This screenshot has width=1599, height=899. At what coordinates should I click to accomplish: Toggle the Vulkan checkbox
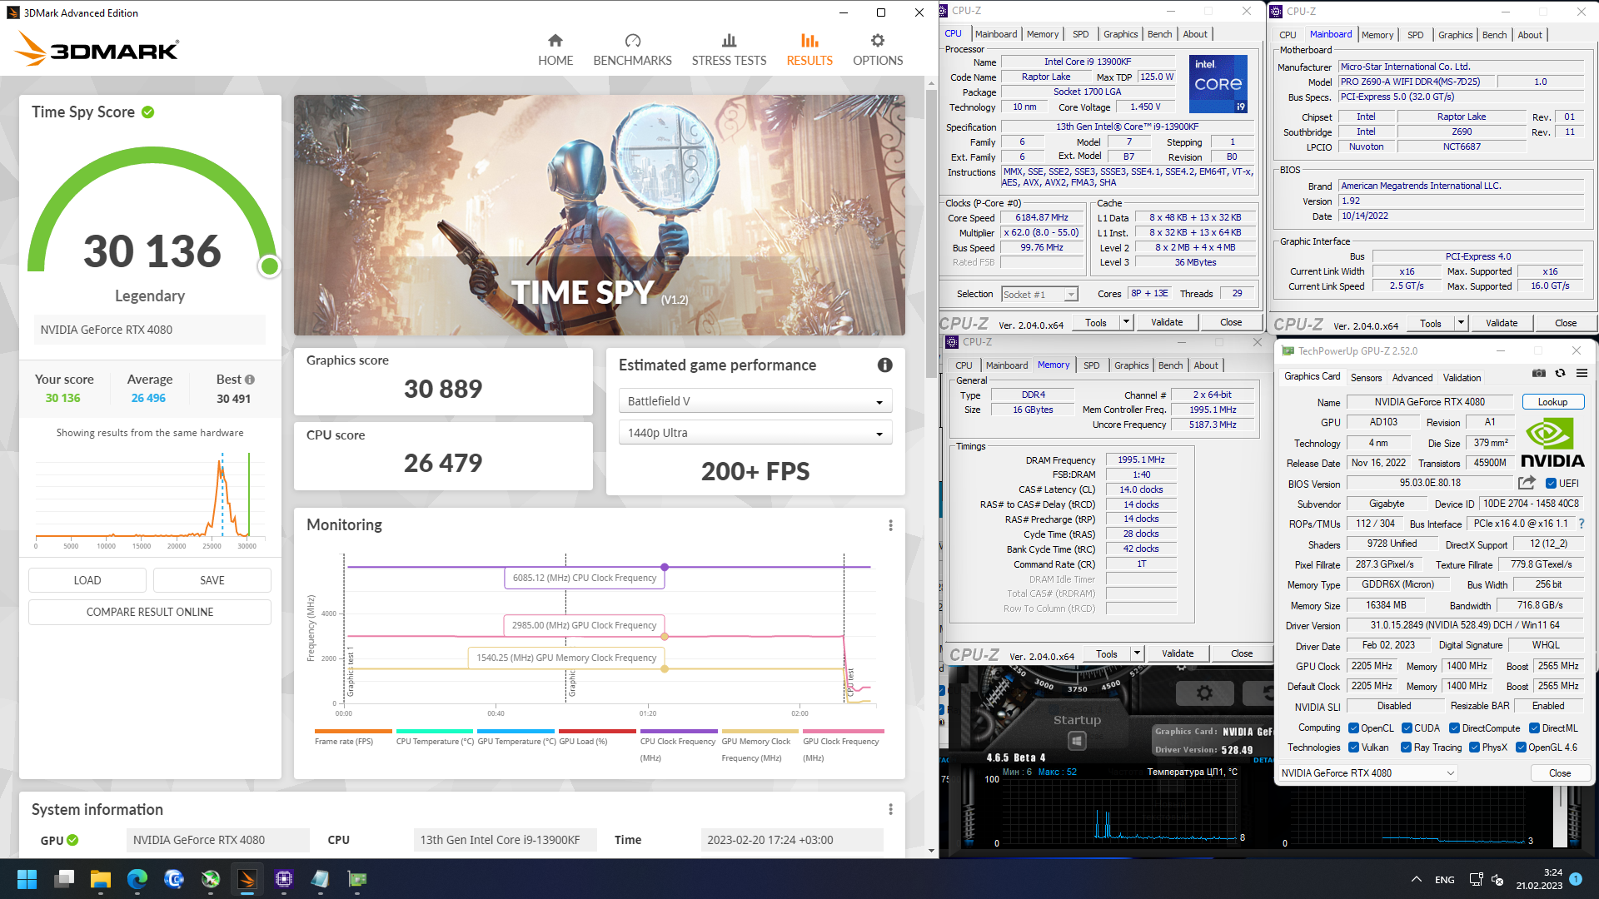pyautogui.click(x=1353, y=748)
